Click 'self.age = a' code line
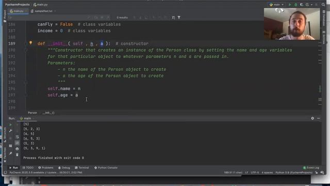Image resolution: width=330 pixels, height=186 pixels. coord(63,95)
